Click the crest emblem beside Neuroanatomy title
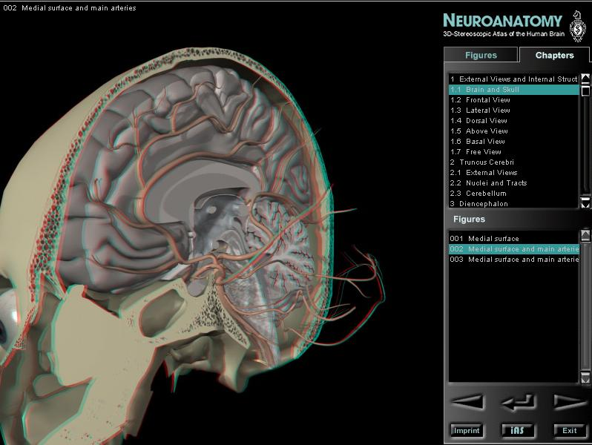The height and width of the screenshot is (445, 592). [577, 26]
